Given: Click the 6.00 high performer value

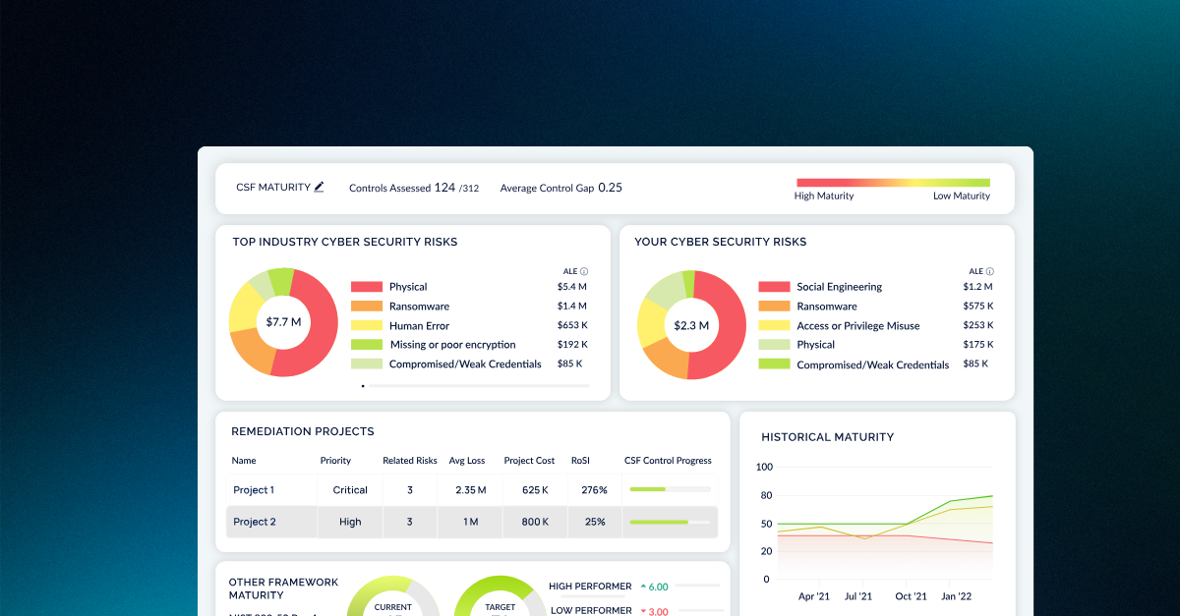Looking at the screenshot, I should pos(658,587).
